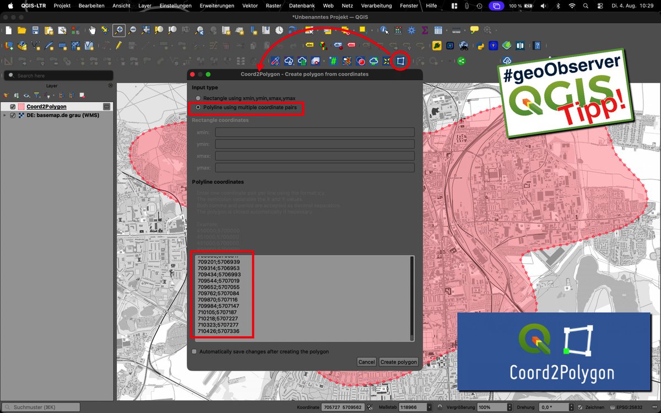Click the ymax input field
This screenshot has width=661, height=413.
tap(315, 168)
